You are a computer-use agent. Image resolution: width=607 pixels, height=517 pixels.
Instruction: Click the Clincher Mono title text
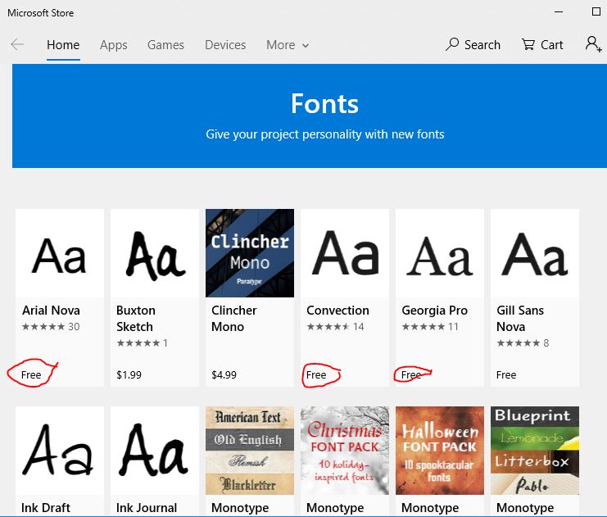pyautogui.click(x=234, y=319)
